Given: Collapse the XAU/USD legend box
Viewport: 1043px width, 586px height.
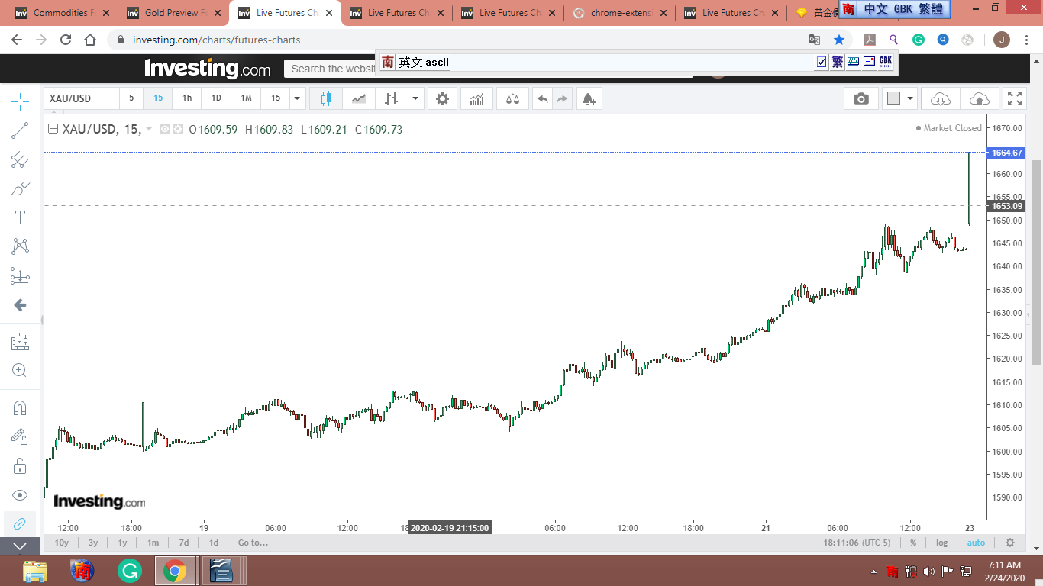Looking at the screenshot, I should point(53,129).
